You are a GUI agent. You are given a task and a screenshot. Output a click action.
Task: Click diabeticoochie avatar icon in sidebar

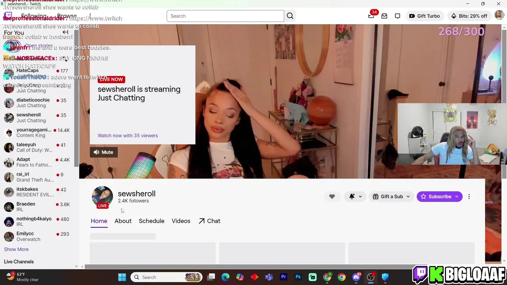pyautogui.click(x=9, y=103)
